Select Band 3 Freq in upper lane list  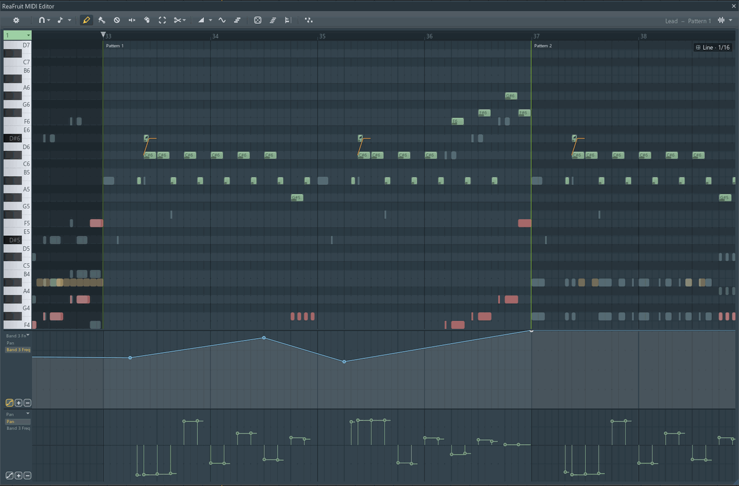coord(18,350)
